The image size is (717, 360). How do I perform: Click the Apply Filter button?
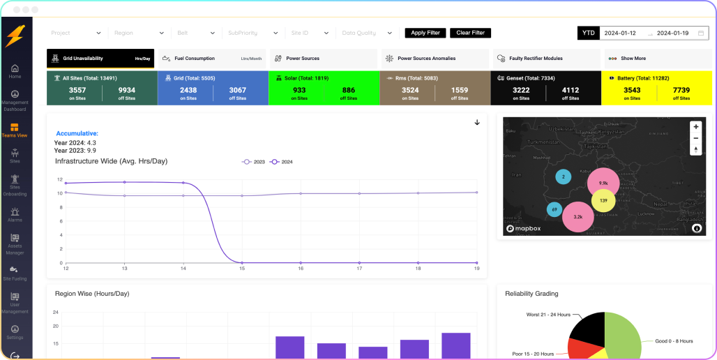(x=425, y=33)
